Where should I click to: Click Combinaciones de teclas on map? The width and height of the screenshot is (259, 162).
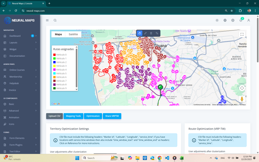(202, 105)
